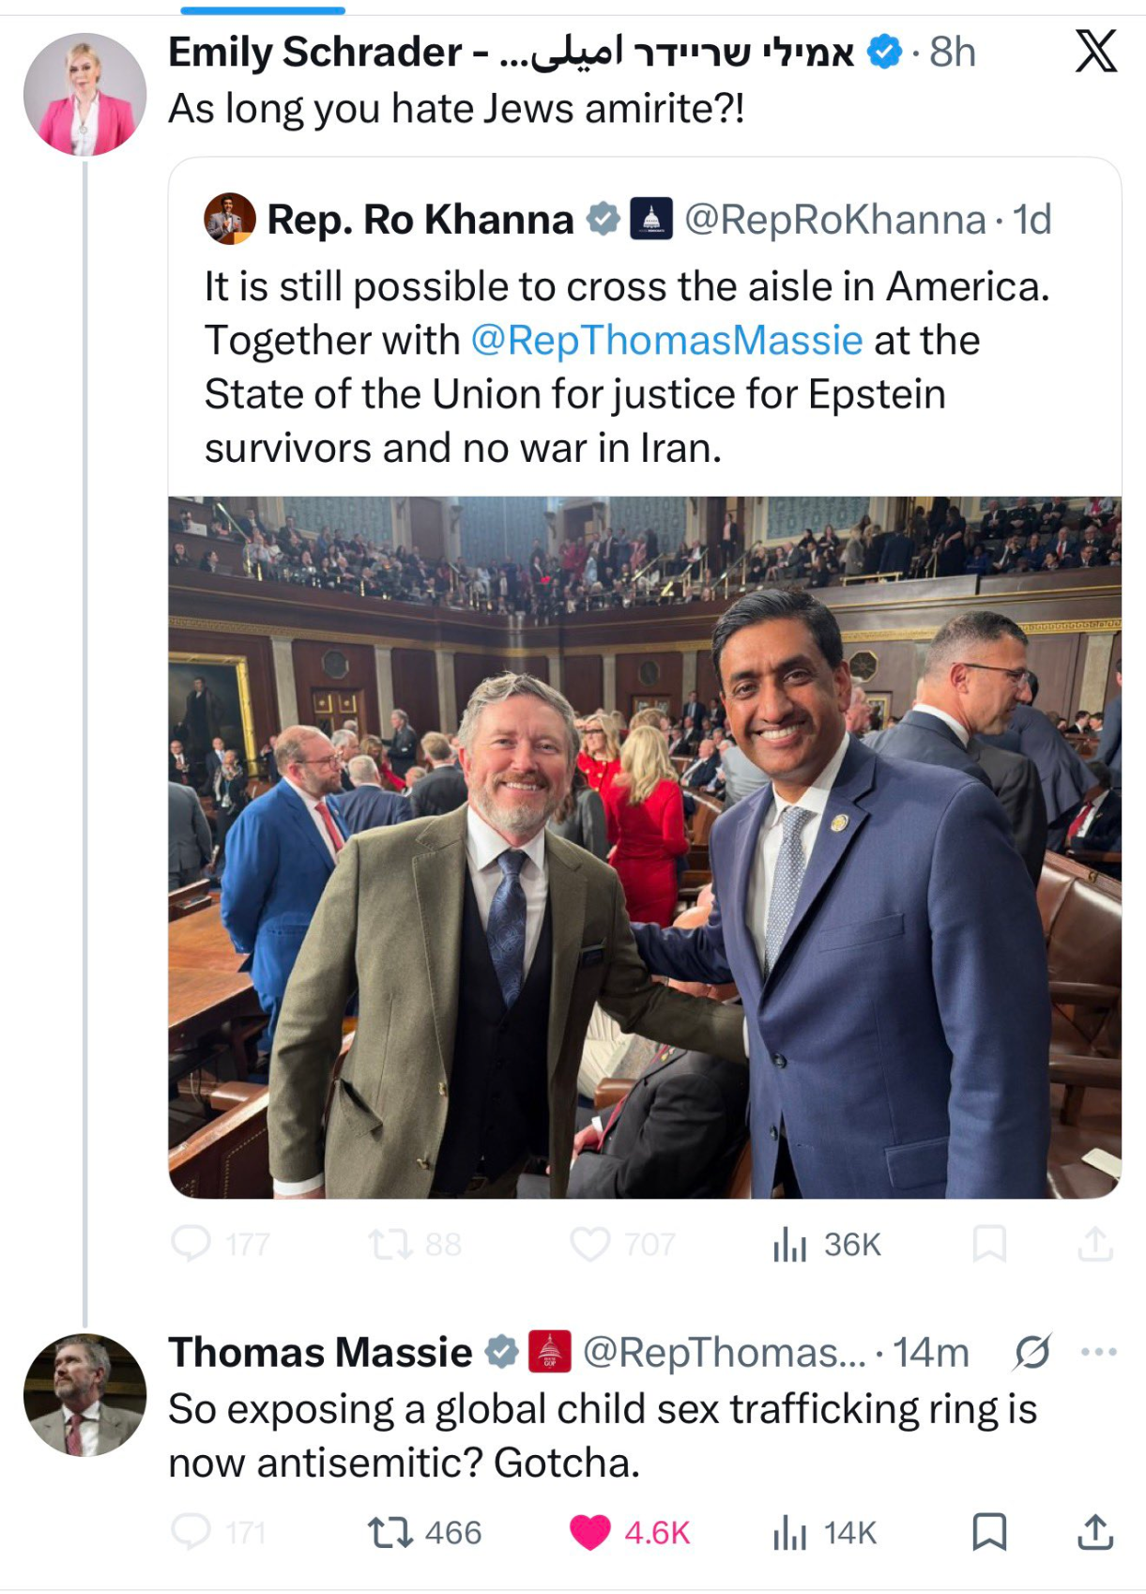
Task: Share Thomas Massie's reply
Action: point(1094,1532)
